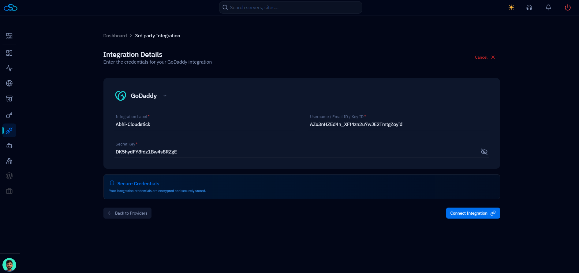
Task: Open the user profile avatar
Action: click(x=9, y=265)
